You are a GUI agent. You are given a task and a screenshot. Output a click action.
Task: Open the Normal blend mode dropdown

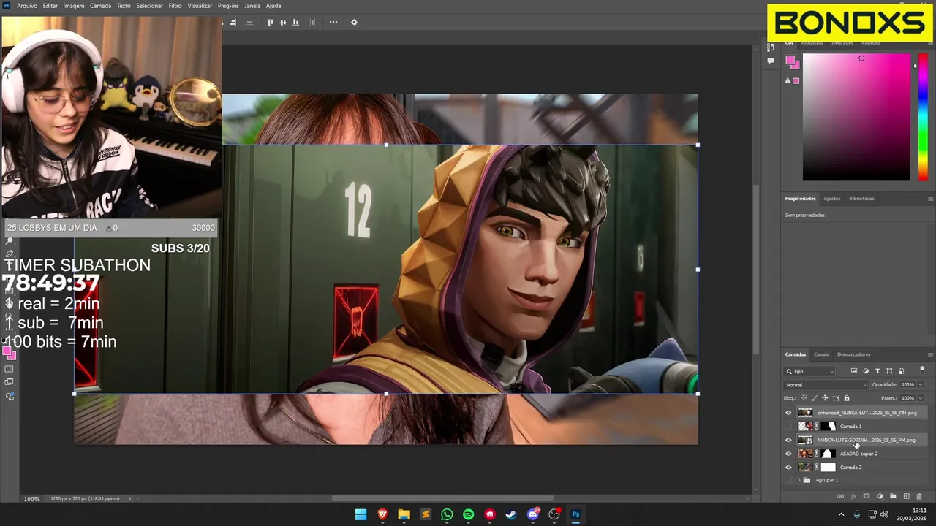pyautogui.click(x=826, y=385)
